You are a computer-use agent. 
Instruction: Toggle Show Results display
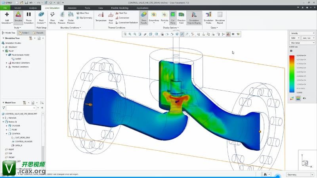tap(143, 17)
